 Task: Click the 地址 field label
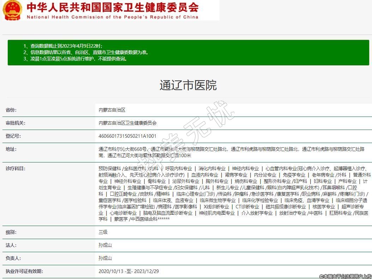pos(11,149)
